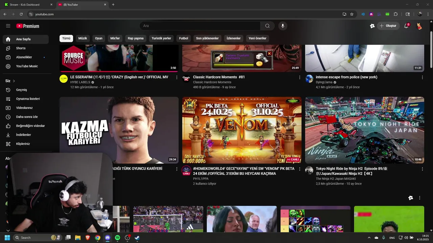The width and height of the screenshot is (433, 243).
Task: Select the Tümü filter chip
Action: pos(66,38)
